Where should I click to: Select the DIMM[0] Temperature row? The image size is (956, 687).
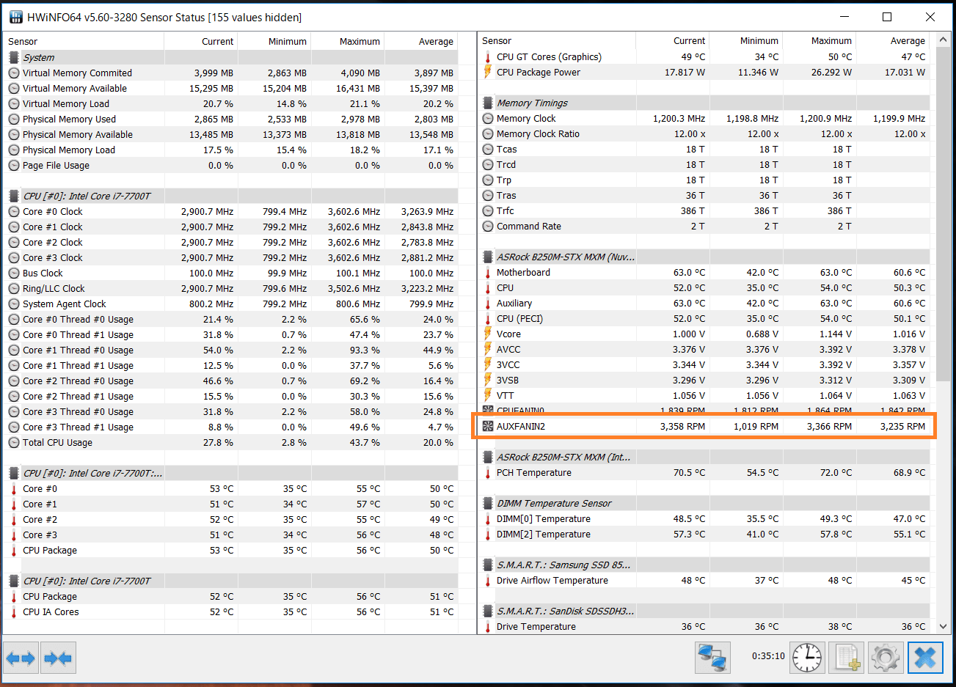pyautogui.click(x=705, y=518)
